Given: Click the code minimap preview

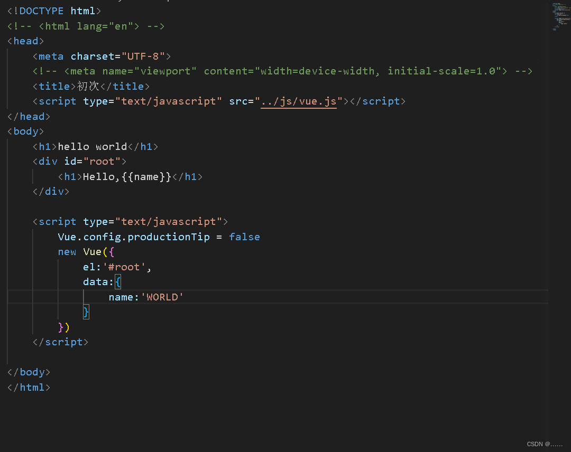Looking at the screenshot, I should pyautogui.click(x=560, y=16).
